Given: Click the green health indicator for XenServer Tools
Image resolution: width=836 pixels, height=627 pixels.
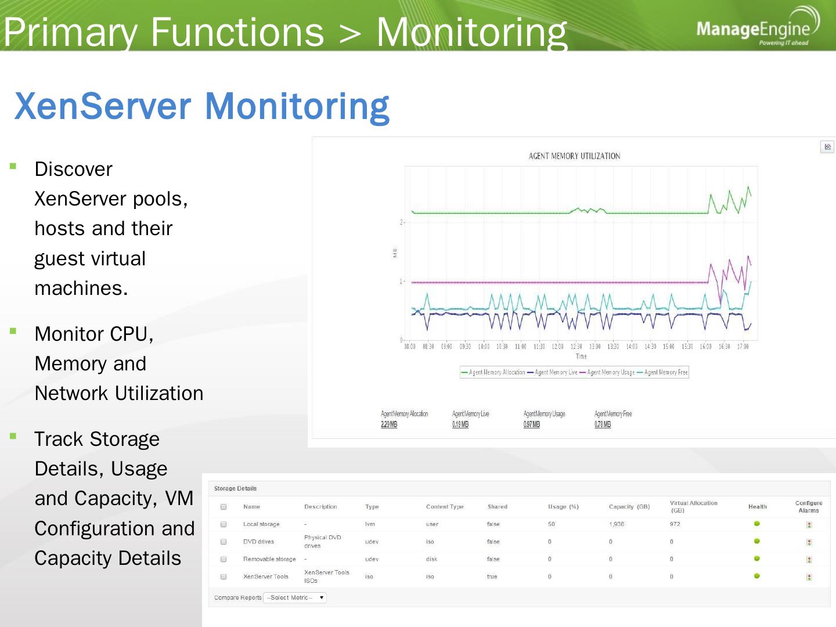Looking at the screenshot, I should click(757, 576).
